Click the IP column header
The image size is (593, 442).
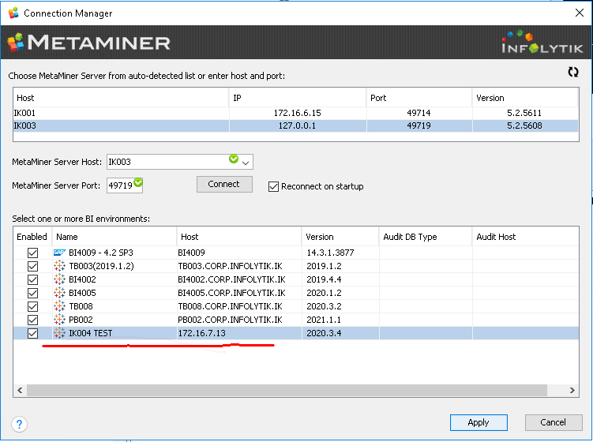tap(298, 98)
